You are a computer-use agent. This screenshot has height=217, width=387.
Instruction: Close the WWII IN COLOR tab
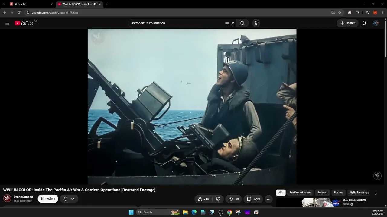coord(99,4)
